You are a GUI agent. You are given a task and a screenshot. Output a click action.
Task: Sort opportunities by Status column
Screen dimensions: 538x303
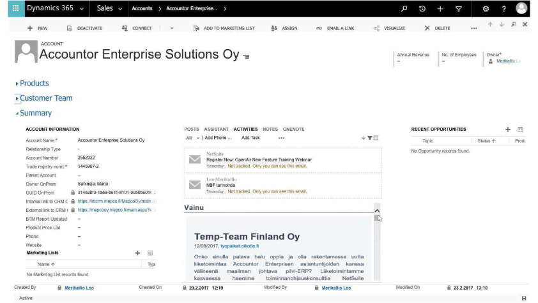(486, 141)
